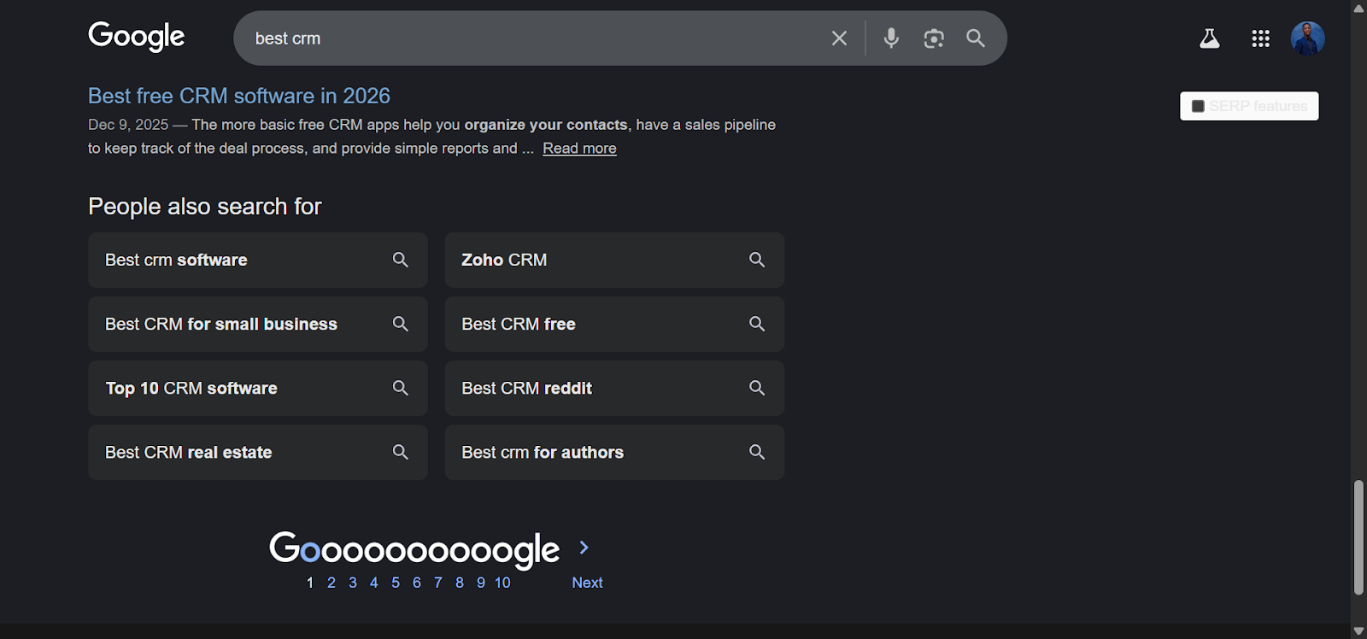The image size is (1367, 639).
Task: Click scrollbar up arrow
Action: (1358, 8)
